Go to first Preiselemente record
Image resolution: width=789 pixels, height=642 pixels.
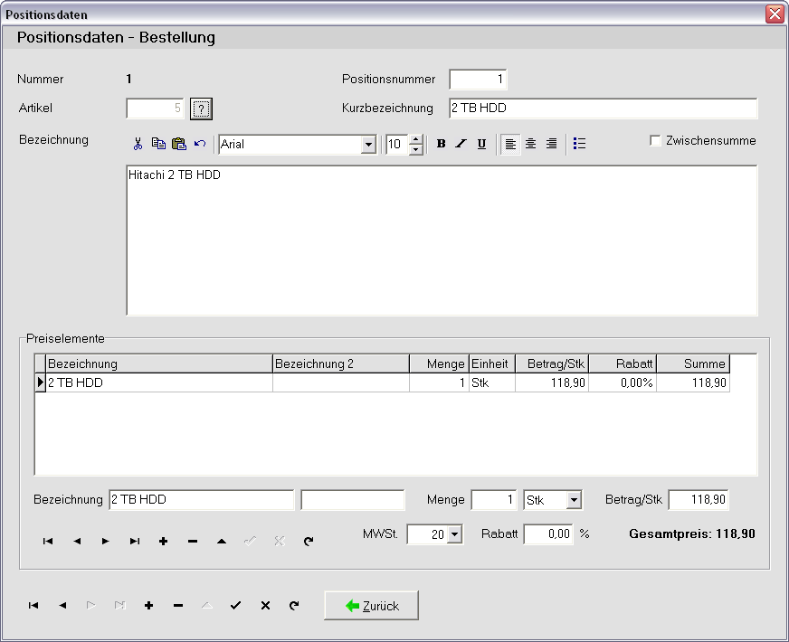click(48, 542)
